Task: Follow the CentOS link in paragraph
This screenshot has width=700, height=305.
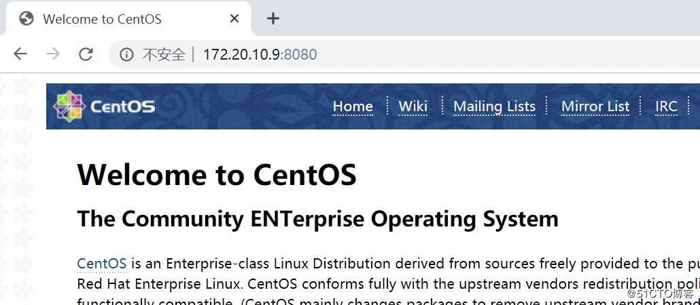Action: click(x=102, y=264)
